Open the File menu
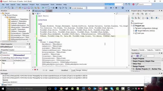163x91 pixels. click(3, 5)
